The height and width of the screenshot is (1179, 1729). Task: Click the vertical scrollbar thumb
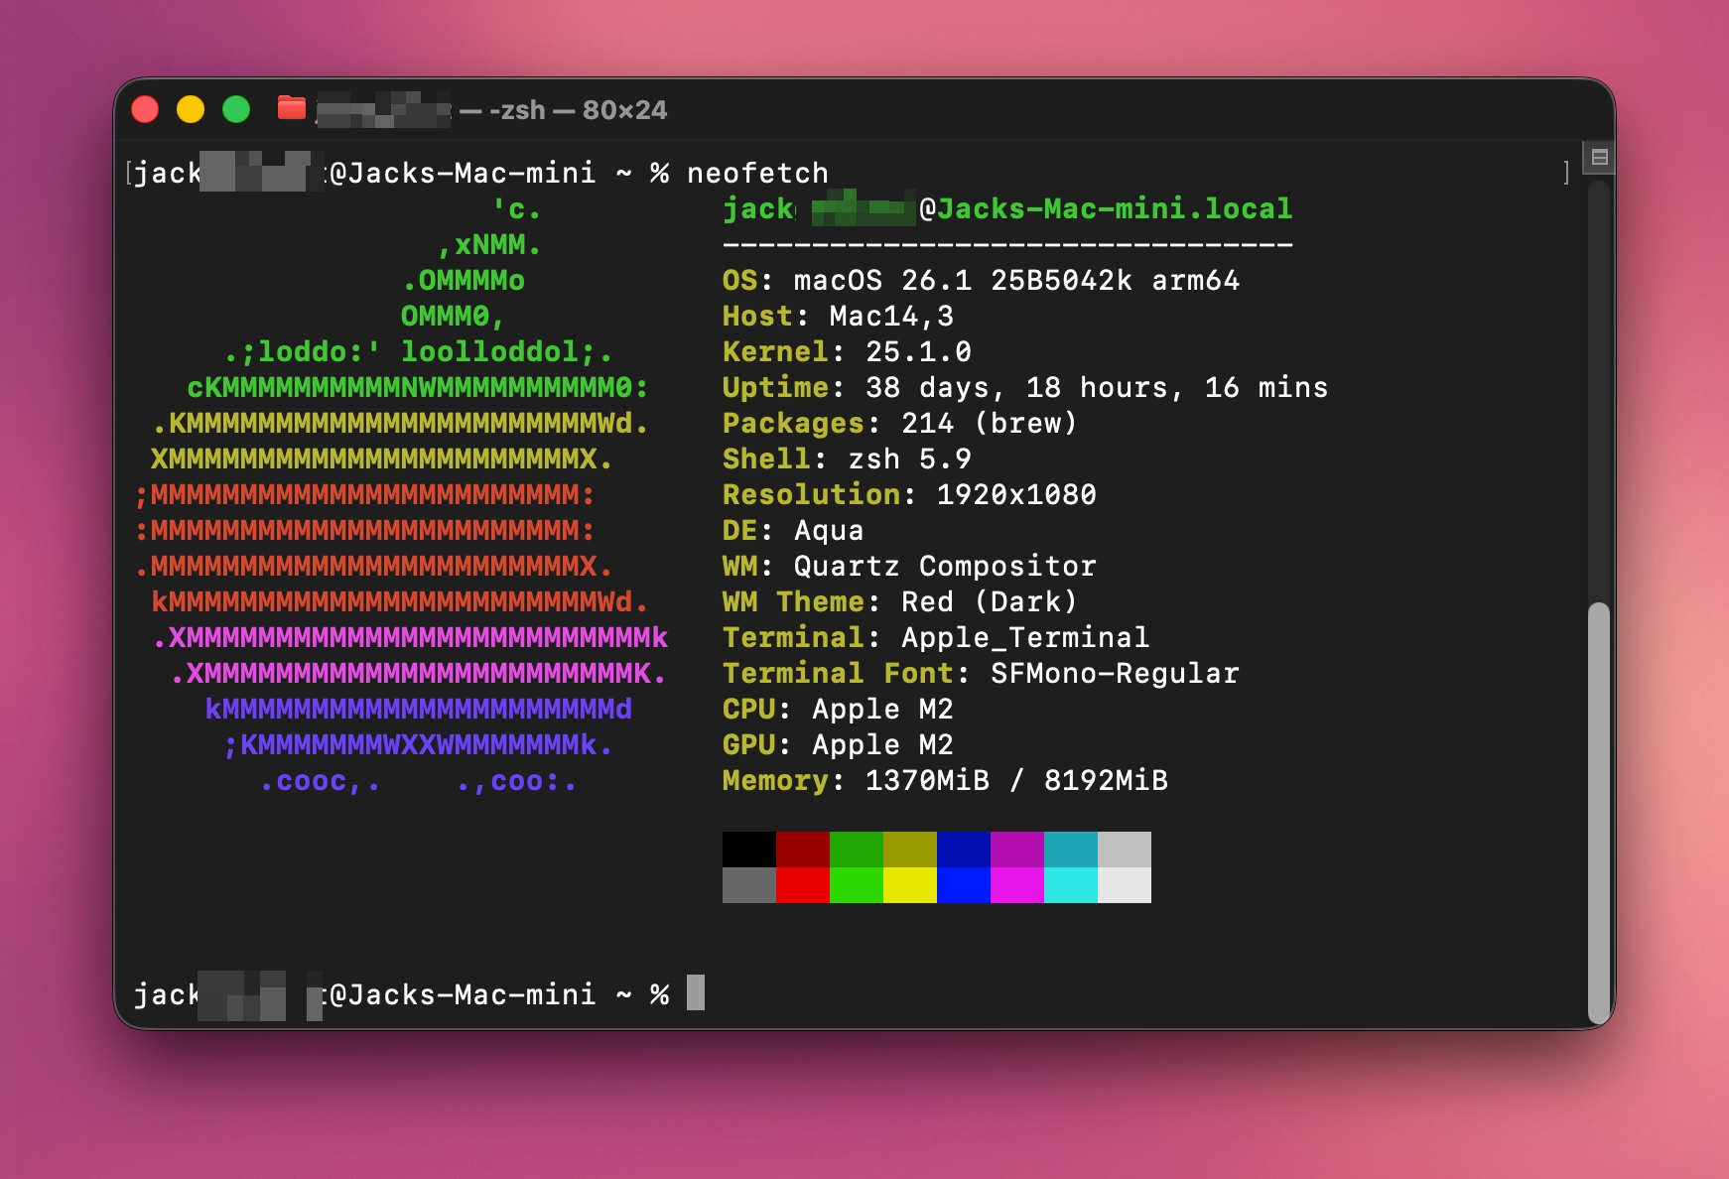1598,812
